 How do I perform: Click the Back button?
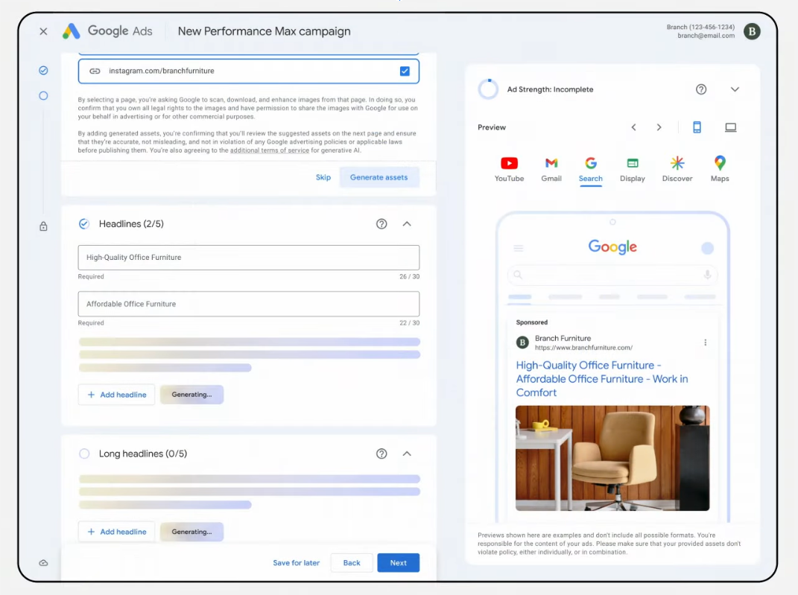tap(352, 563)
